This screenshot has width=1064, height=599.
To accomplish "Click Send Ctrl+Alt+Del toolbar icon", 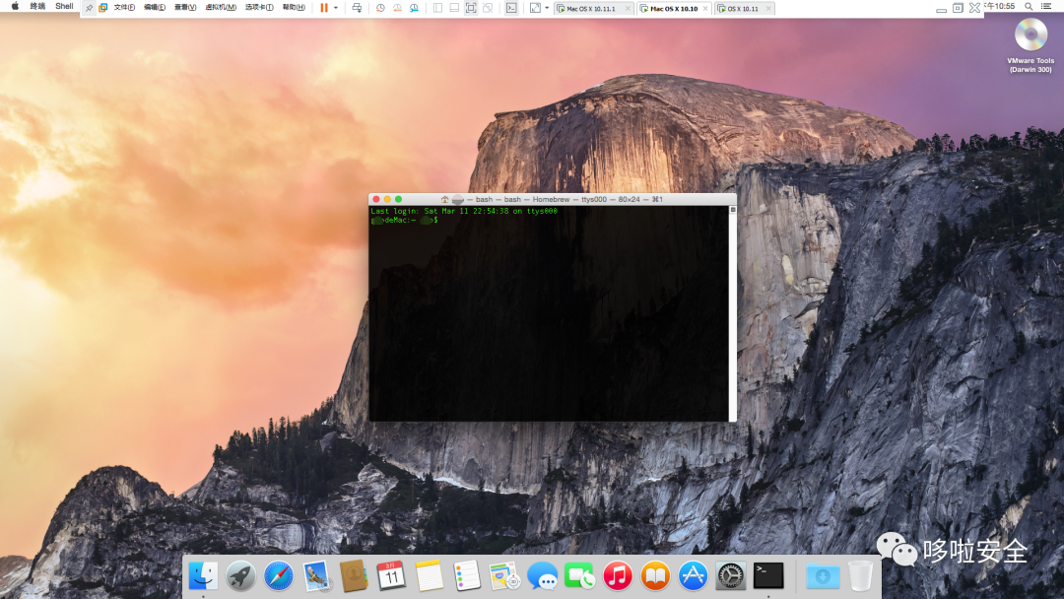I will [x=357, y=8].
